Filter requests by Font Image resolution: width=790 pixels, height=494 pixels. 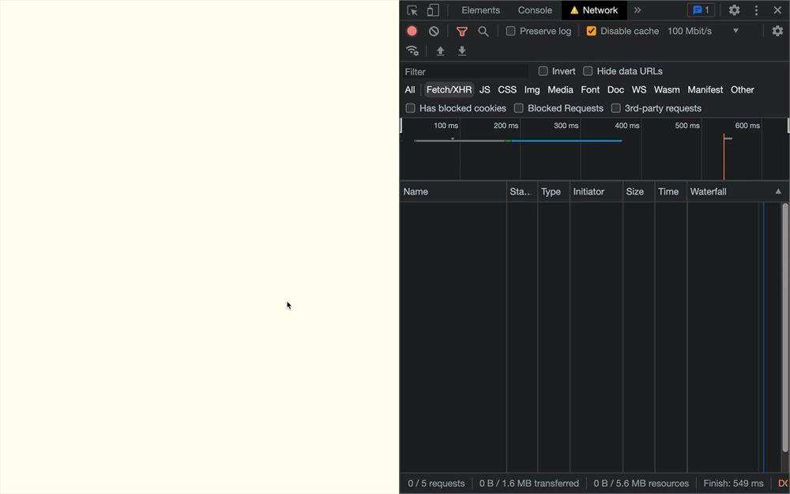[590, 90]
